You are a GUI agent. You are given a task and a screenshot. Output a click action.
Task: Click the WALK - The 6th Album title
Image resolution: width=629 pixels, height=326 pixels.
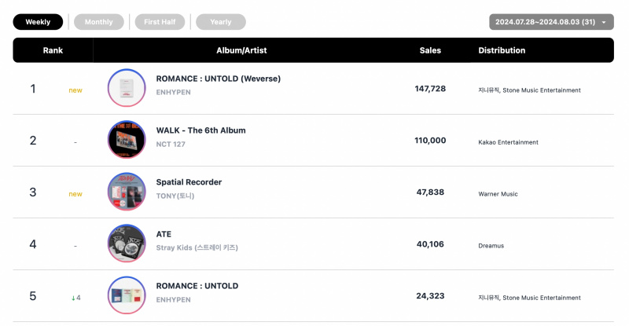pyautogui.click(x=200, y=130)
